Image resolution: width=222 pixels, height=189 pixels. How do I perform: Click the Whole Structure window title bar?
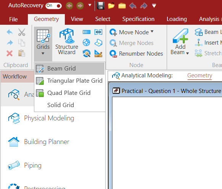click(x=166, y=91)
